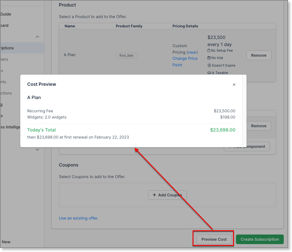Screen dimensions: 292x252
Task: Open the Subscriptions entry in the sidebar
Action: tap(11, 48)
